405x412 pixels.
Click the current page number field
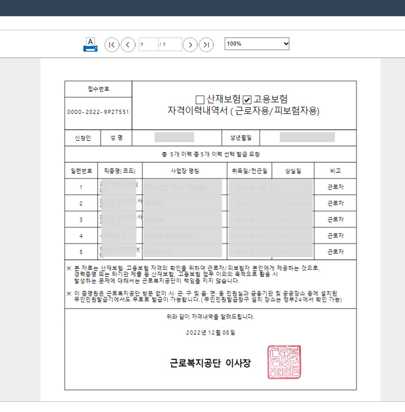[149, 44]
